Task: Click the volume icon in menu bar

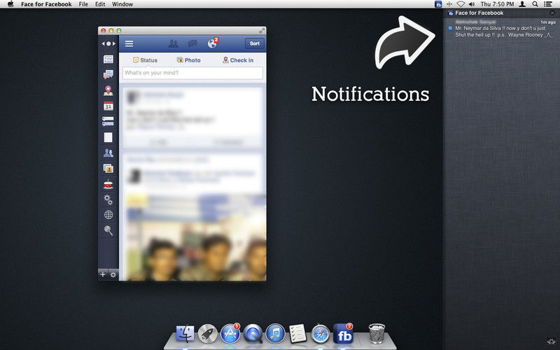Action: (472, 4)
